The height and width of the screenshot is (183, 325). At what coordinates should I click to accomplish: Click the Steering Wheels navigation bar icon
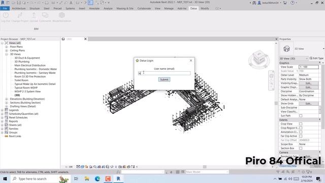tap(271, 76)
